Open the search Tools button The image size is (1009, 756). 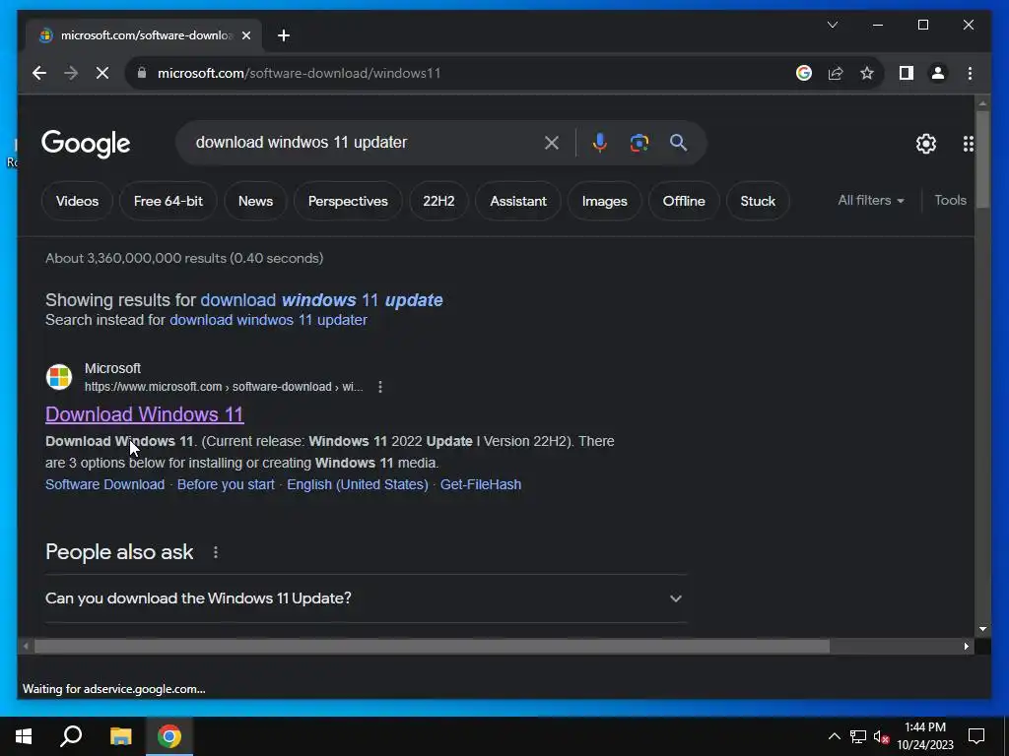tap(951, 201)
